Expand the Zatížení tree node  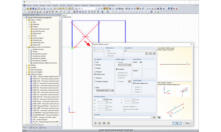(x=27, y=65)
